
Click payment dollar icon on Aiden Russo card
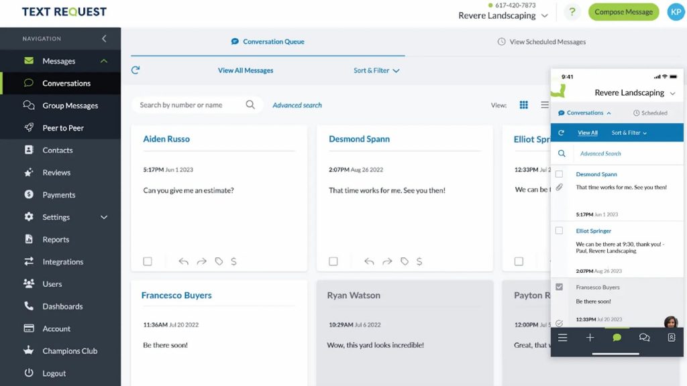click(x=233, y=261)
